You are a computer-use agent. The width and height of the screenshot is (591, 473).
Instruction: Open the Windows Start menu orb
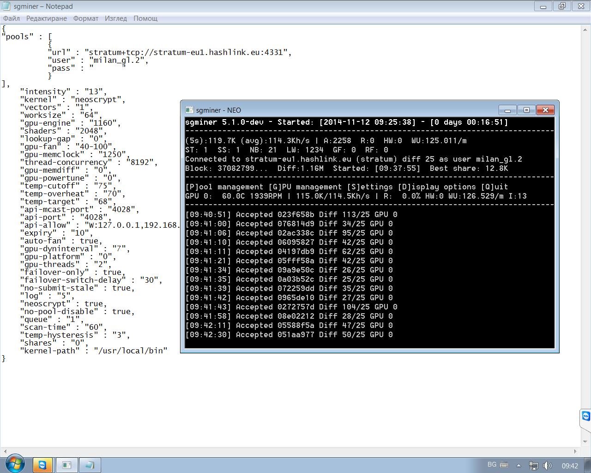(14, 464)
